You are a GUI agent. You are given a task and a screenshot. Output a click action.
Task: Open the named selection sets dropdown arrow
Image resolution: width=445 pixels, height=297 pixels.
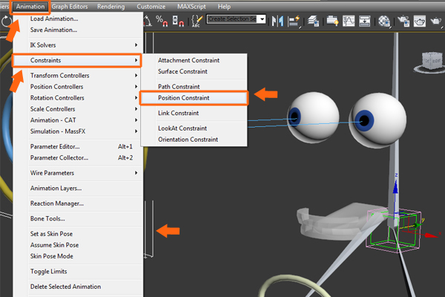(263, 19)
